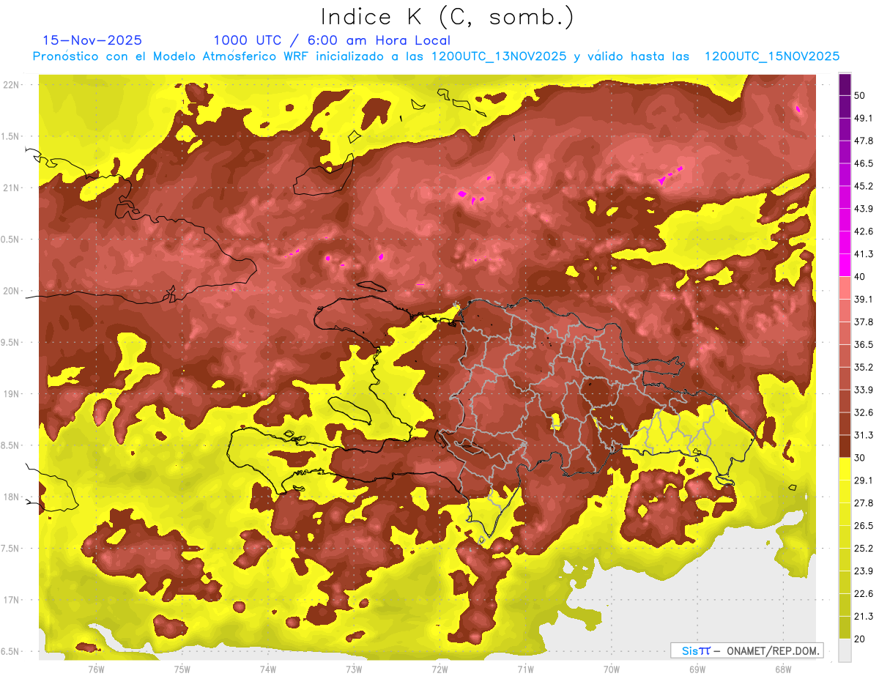Click the "33.9" color scale value
The height and width of the screenshot is (679, 879).
click(x=864, y=390)
